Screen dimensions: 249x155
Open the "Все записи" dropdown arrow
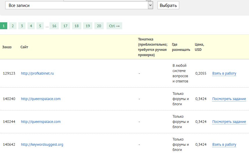pos(150,5)
